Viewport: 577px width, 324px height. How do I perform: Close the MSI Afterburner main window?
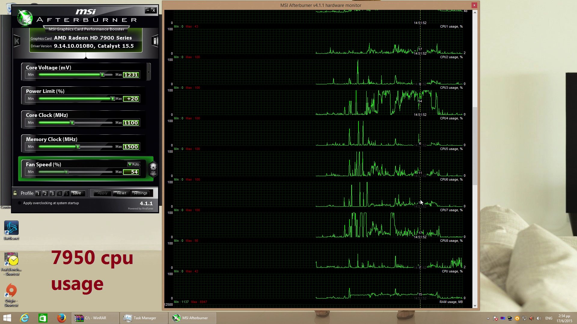154,10
